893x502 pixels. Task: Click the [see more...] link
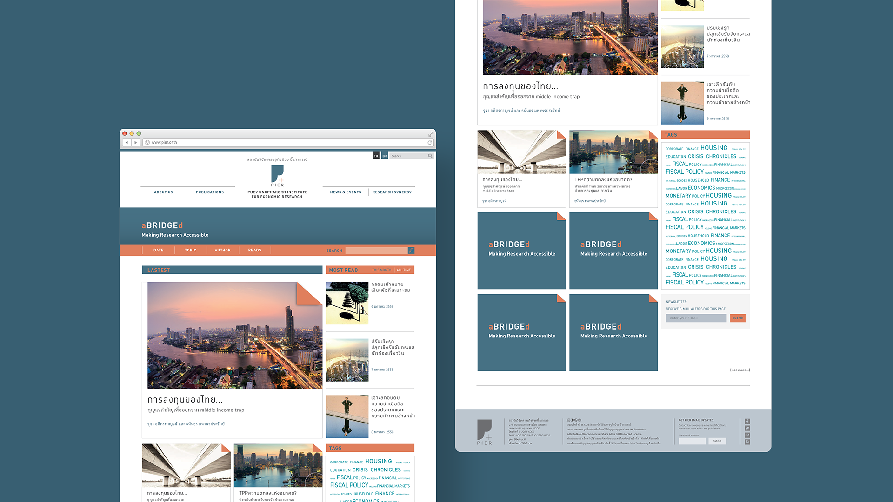pyautogui.click(x=740, y=370)
